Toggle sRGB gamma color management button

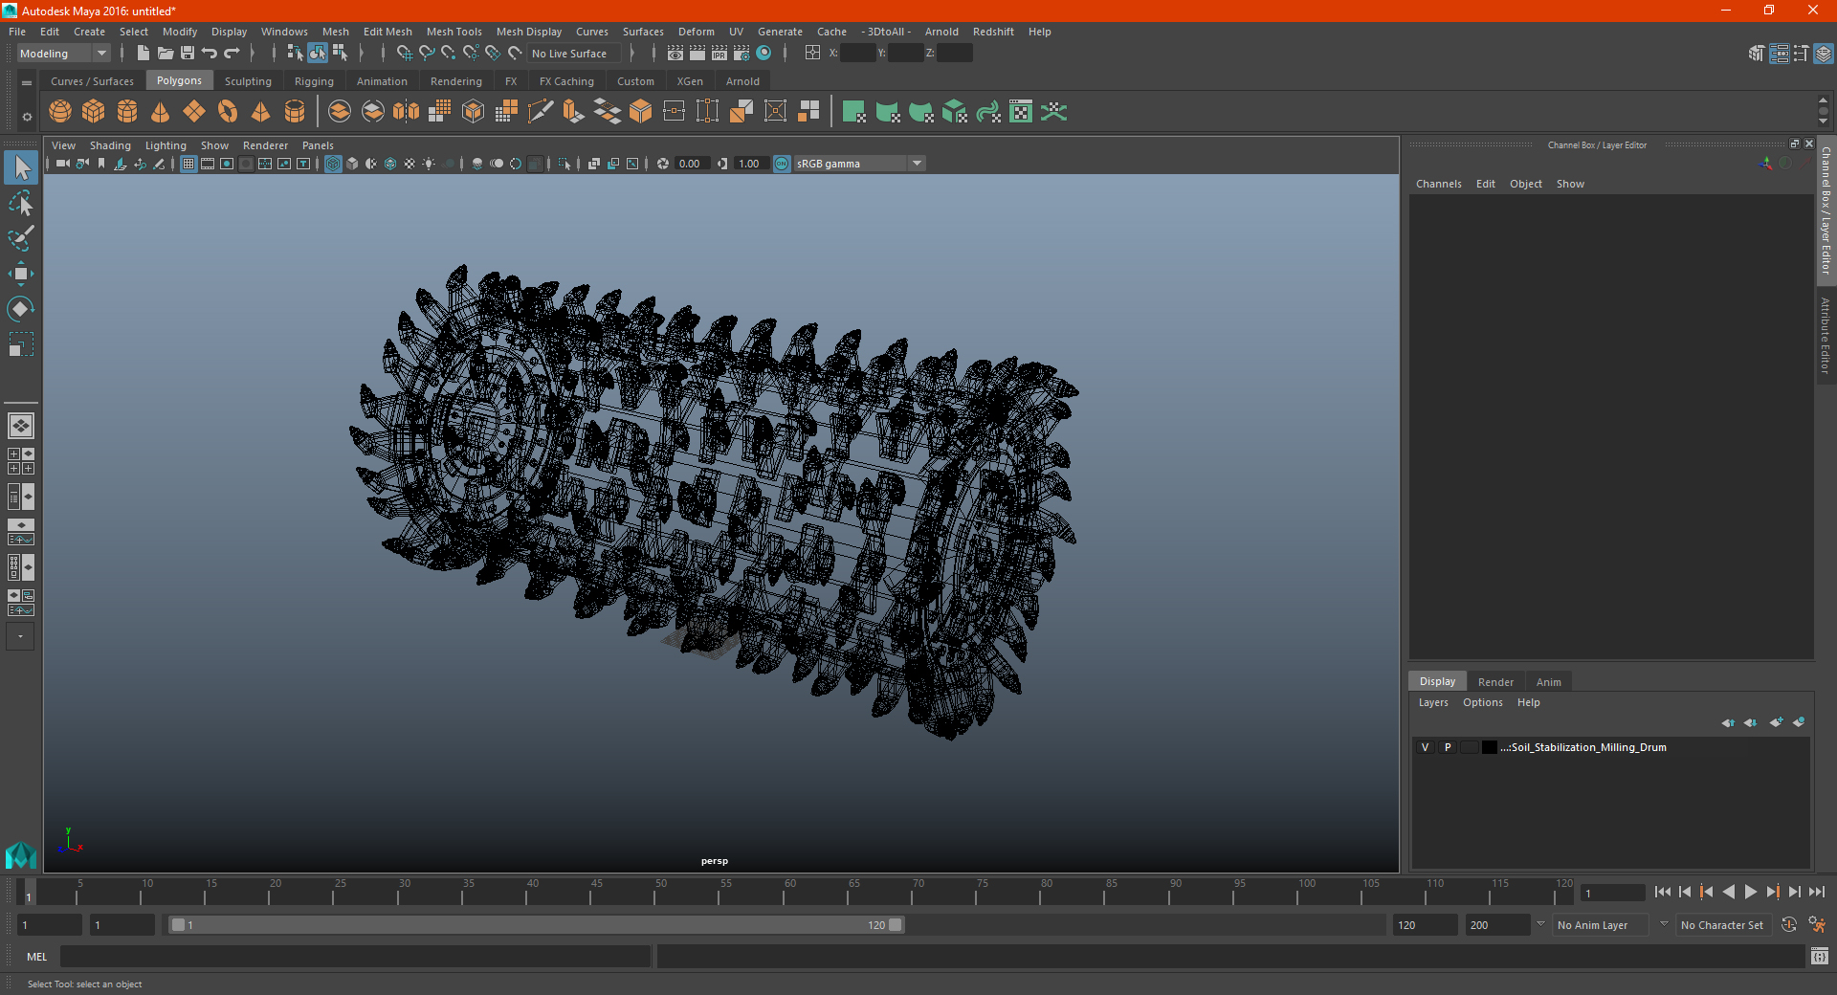(782, 164)
